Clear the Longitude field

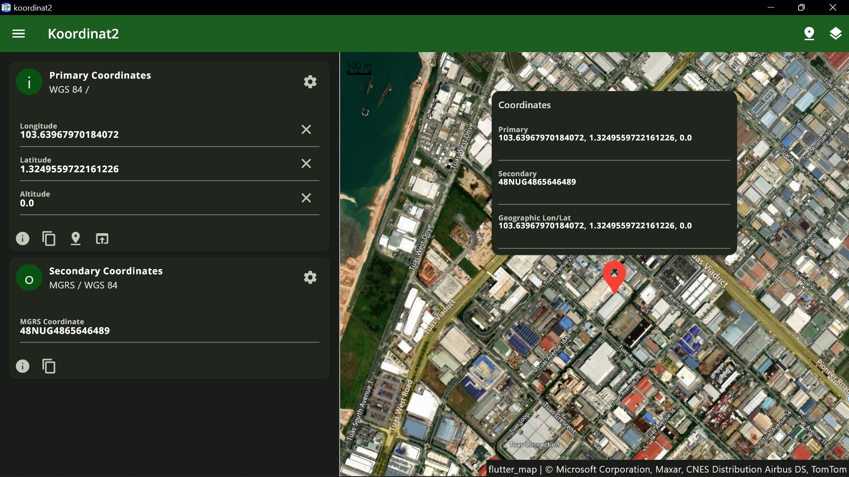306,129
